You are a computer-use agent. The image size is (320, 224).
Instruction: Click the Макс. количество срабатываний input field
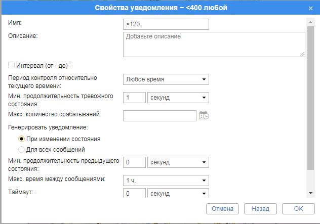(159, 116)
